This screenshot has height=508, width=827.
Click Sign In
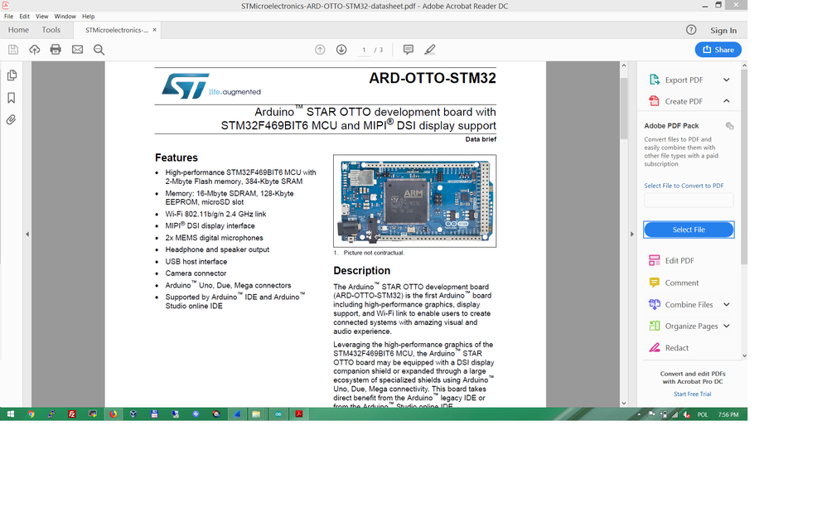pos(723,31)
